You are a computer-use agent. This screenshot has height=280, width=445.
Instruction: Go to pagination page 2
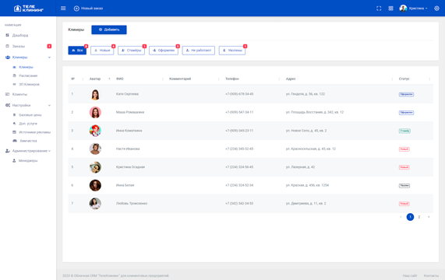point(419,217)
